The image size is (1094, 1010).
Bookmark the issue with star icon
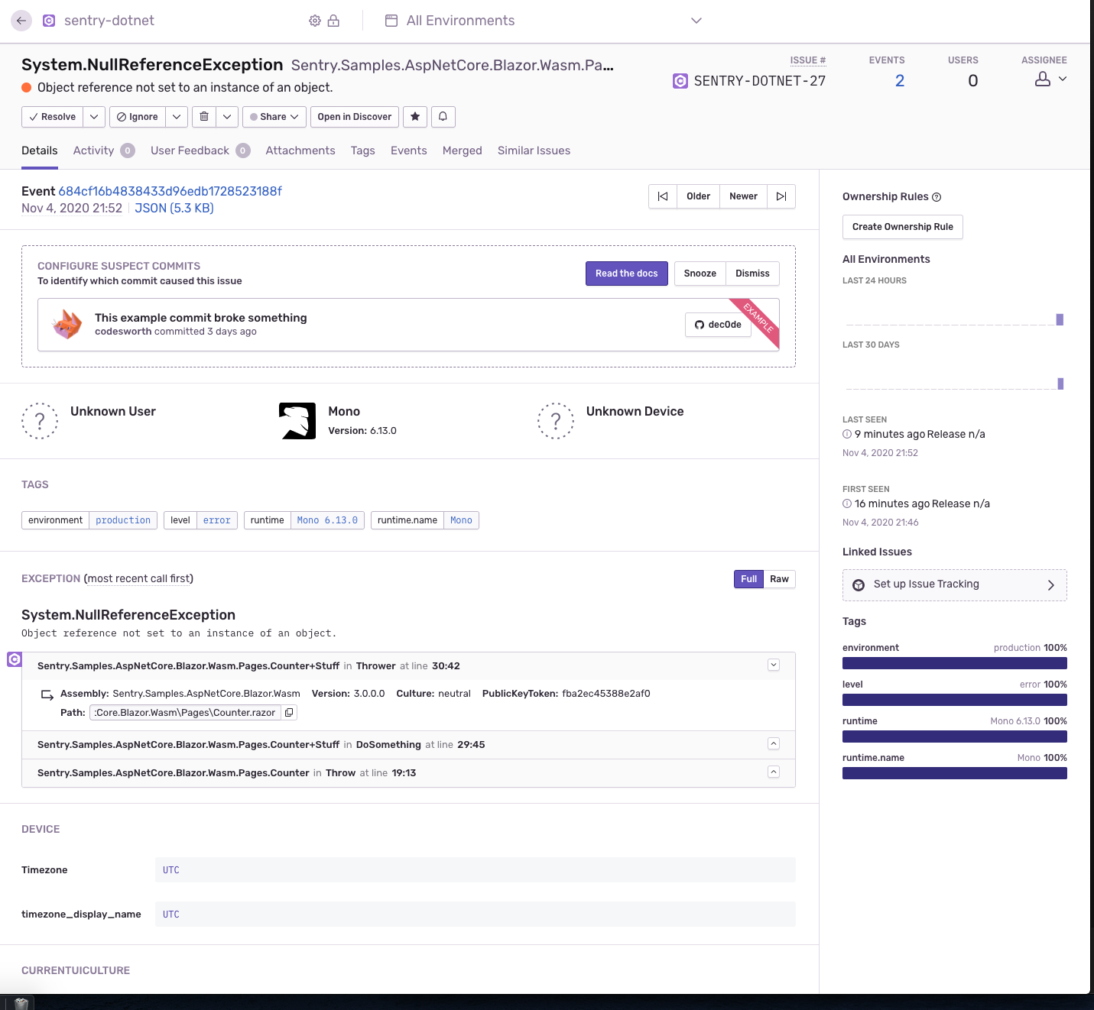[415, 117]
